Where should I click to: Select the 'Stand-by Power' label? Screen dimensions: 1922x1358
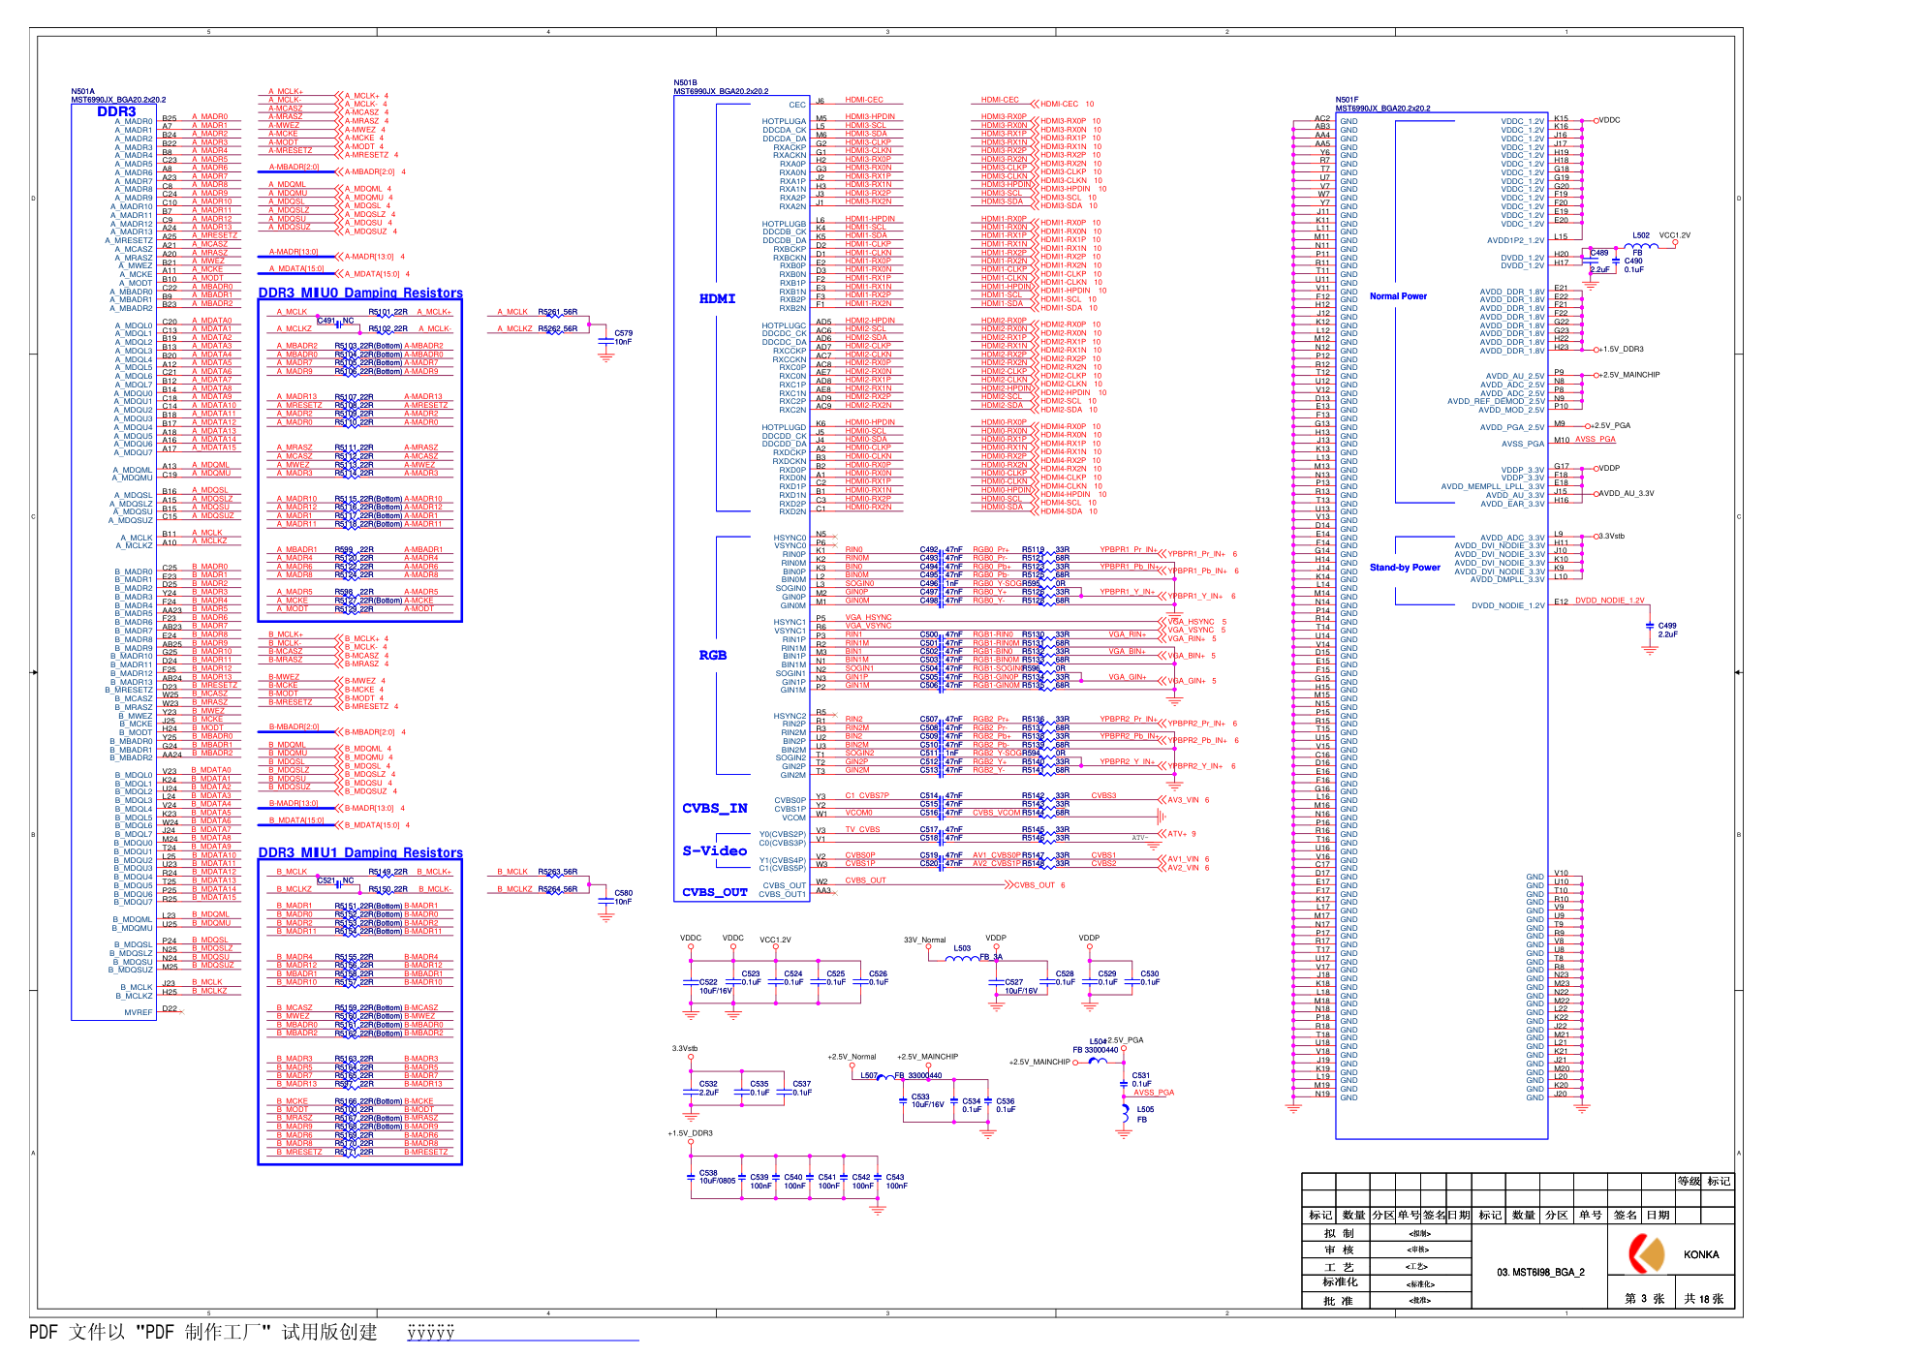[x=1405, y=568]
